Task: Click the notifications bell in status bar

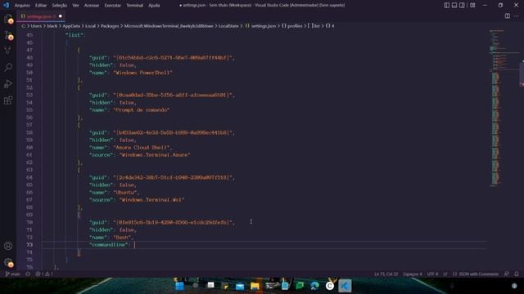Action: click(x=517, y=274)
